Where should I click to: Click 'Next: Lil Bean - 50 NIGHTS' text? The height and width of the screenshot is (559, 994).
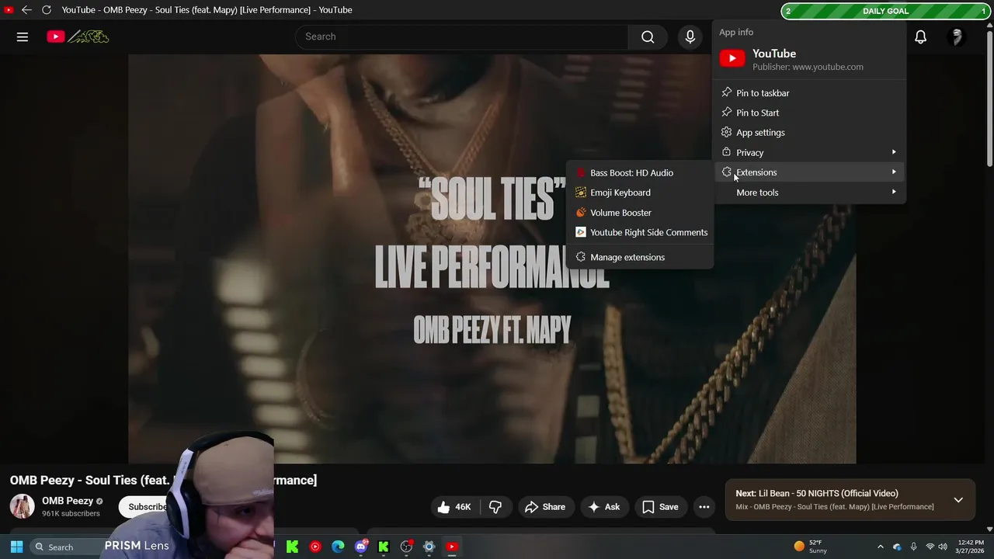click(x=817, y=493)
